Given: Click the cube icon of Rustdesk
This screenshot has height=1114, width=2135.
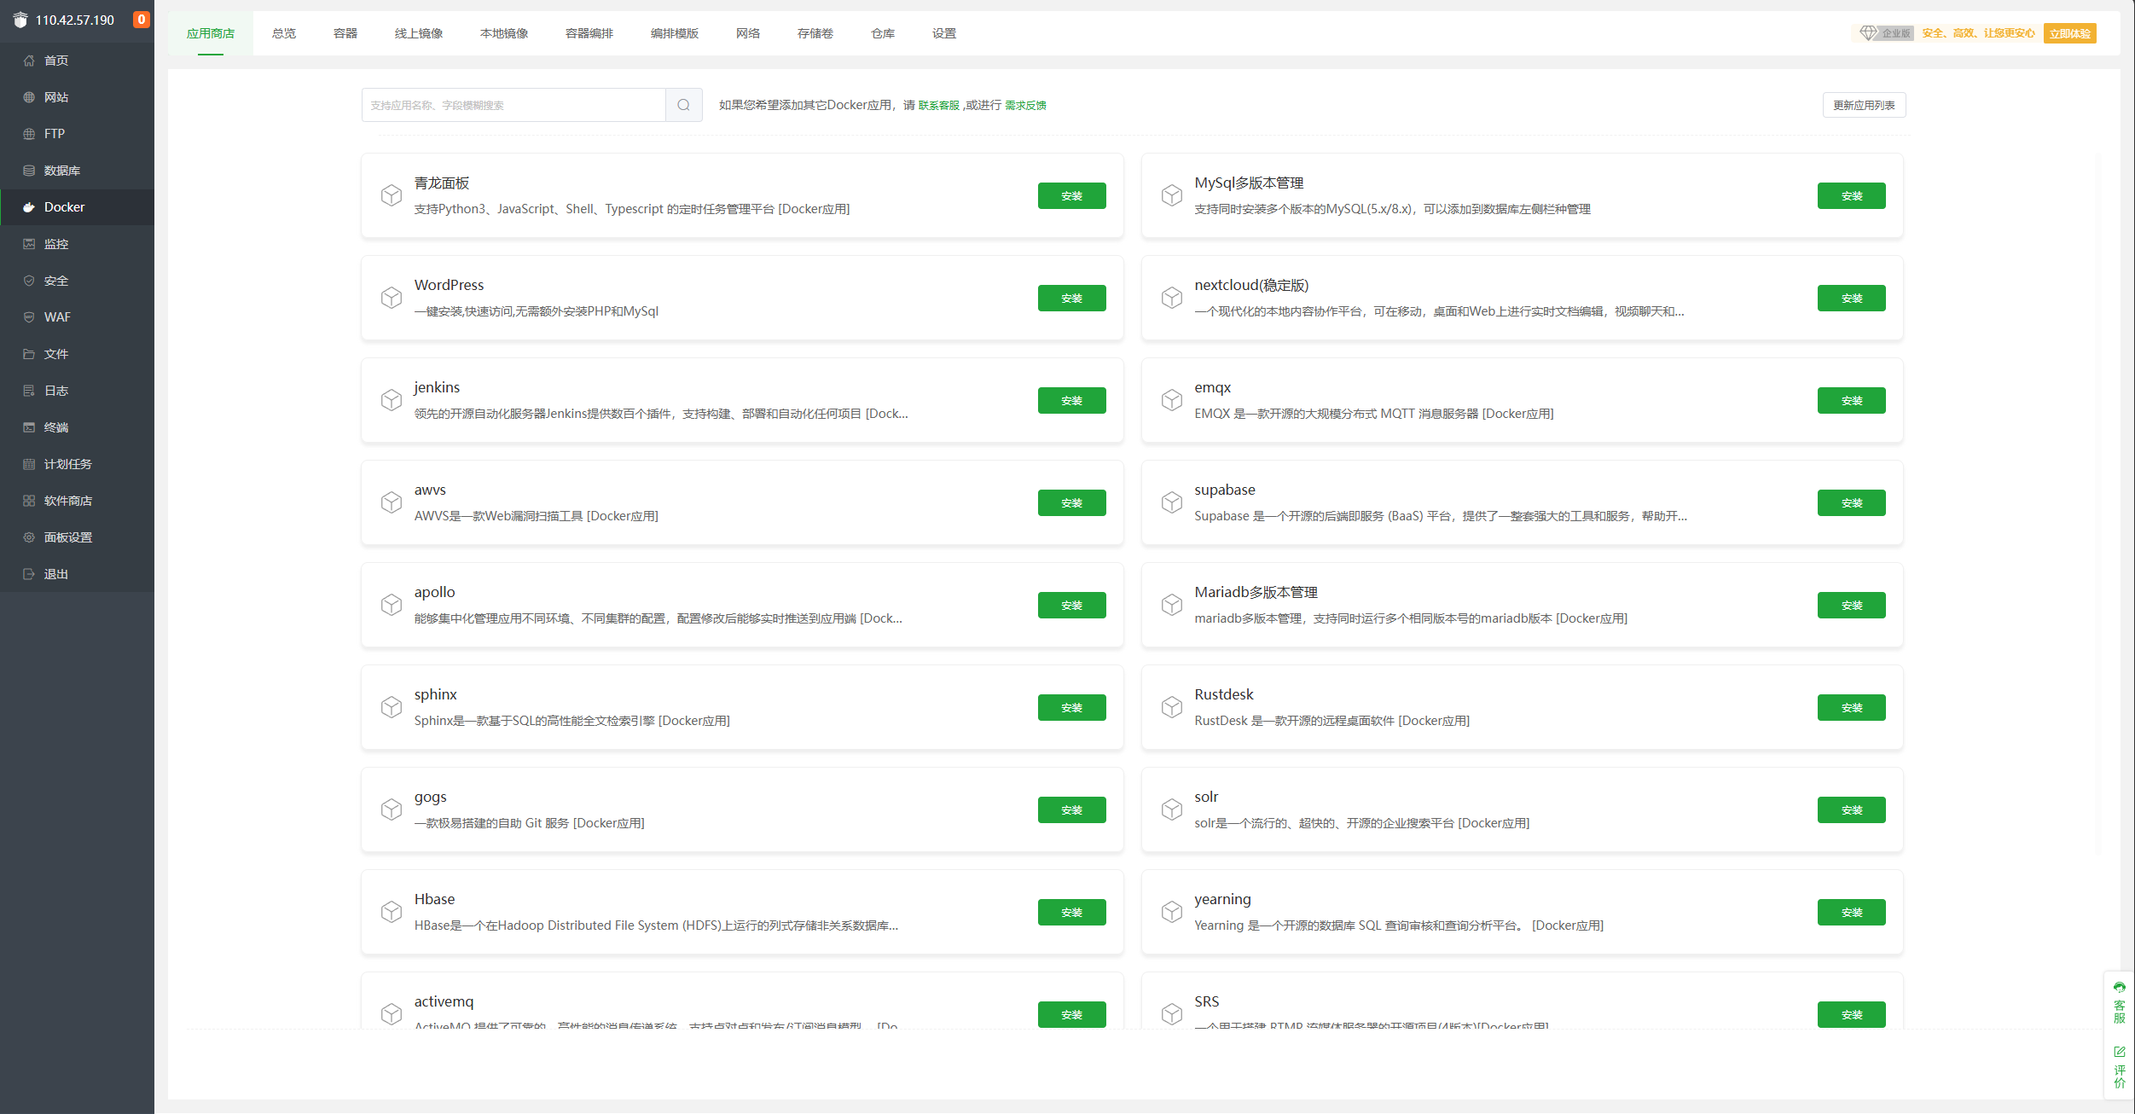Looking at the screenshot, I should pyautogui.click(x=1172, y=707).
